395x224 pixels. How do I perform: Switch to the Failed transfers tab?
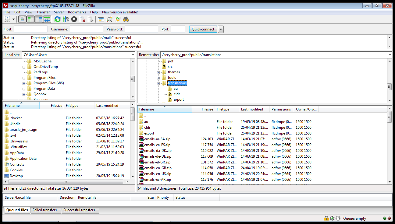(44, 210)
